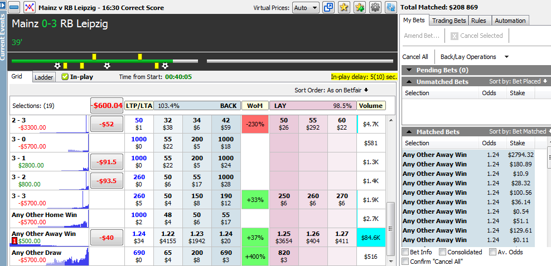Click the star with green plus icon
This screenshot has height=266, width=551.
(360, 7)
